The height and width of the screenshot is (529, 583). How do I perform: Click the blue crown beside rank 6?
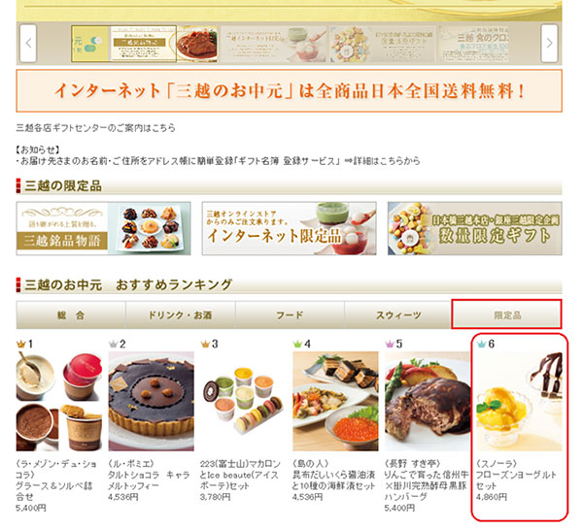tap(482, 344)
